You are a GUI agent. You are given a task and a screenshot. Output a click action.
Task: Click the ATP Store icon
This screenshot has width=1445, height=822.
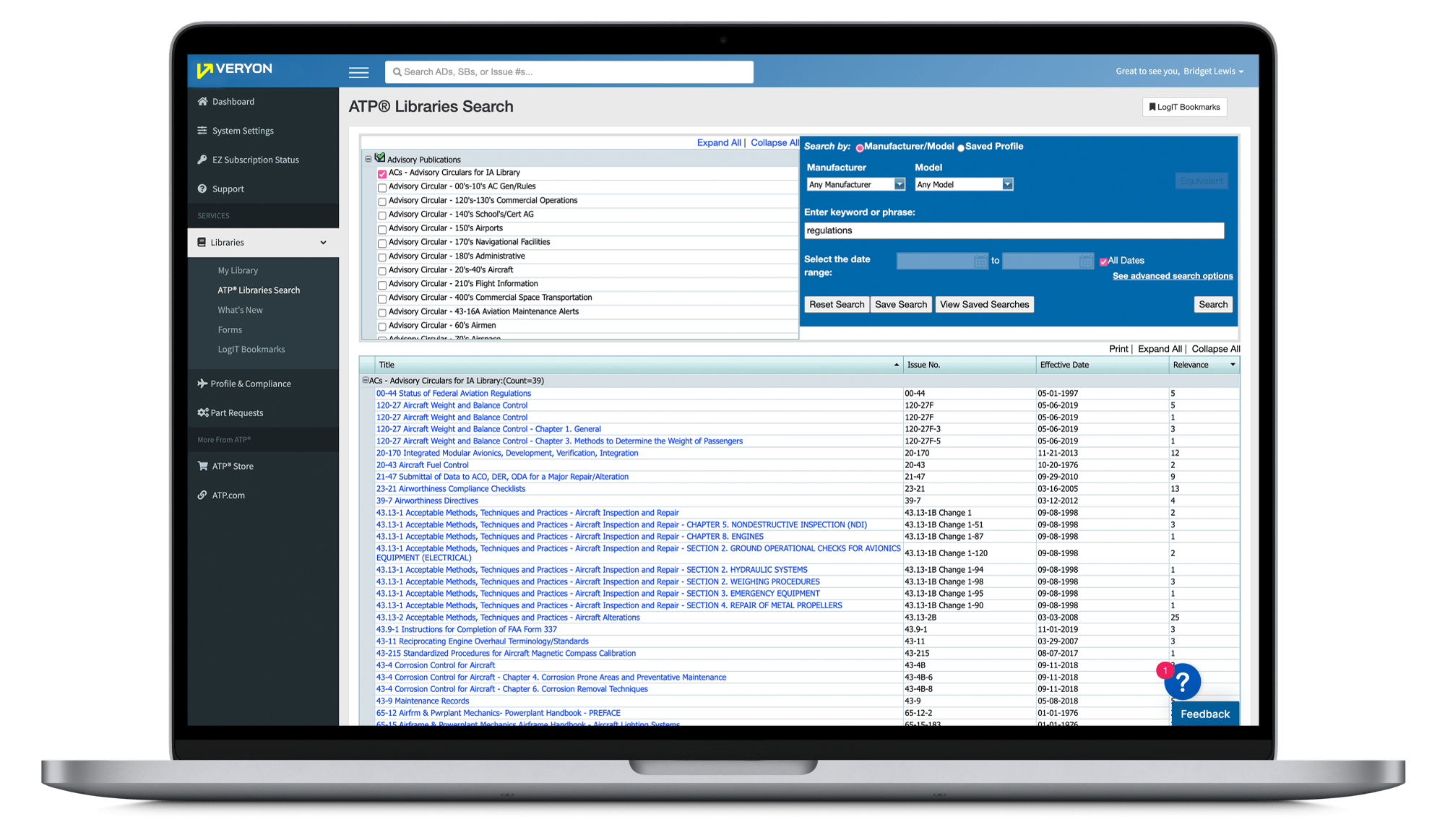pos(204,467)
